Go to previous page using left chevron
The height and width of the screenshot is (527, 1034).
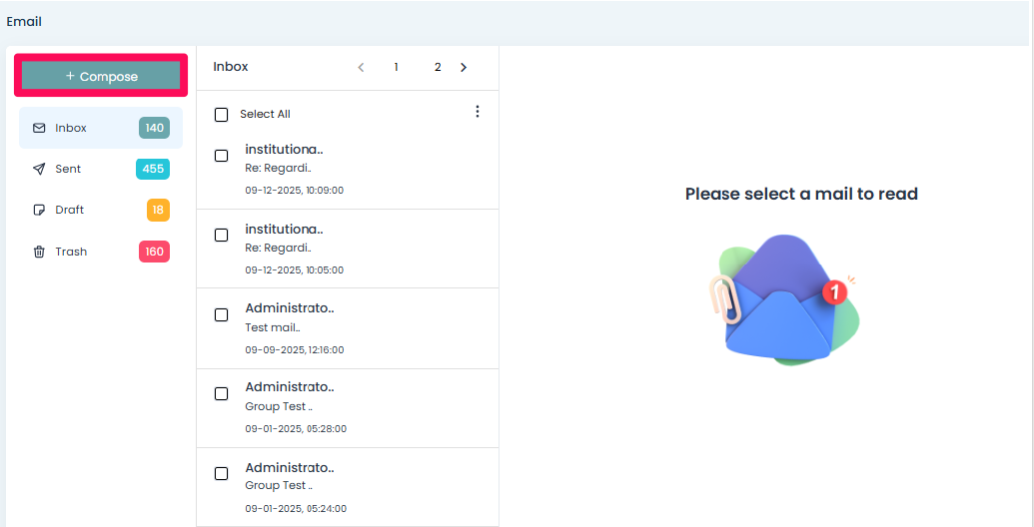pyautogui.click(x=361, y=67)
